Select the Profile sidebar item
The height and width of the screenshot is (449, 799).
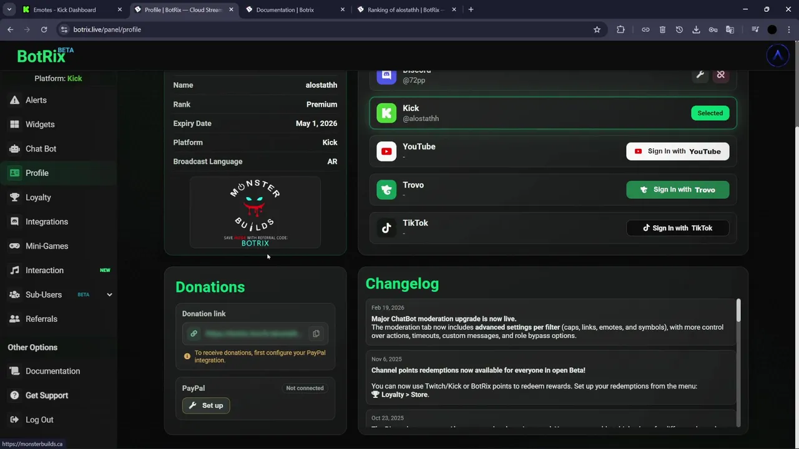coord(58,173)
